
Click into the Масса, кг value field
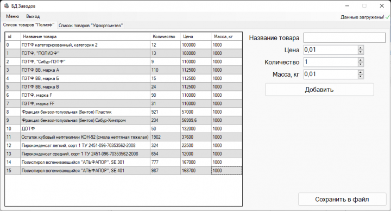pyautogui.click(x=331, y=74)
